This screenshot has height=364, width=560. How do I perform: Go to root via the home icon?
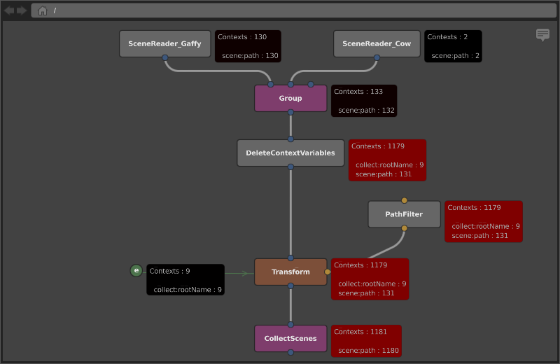[43, 10]
